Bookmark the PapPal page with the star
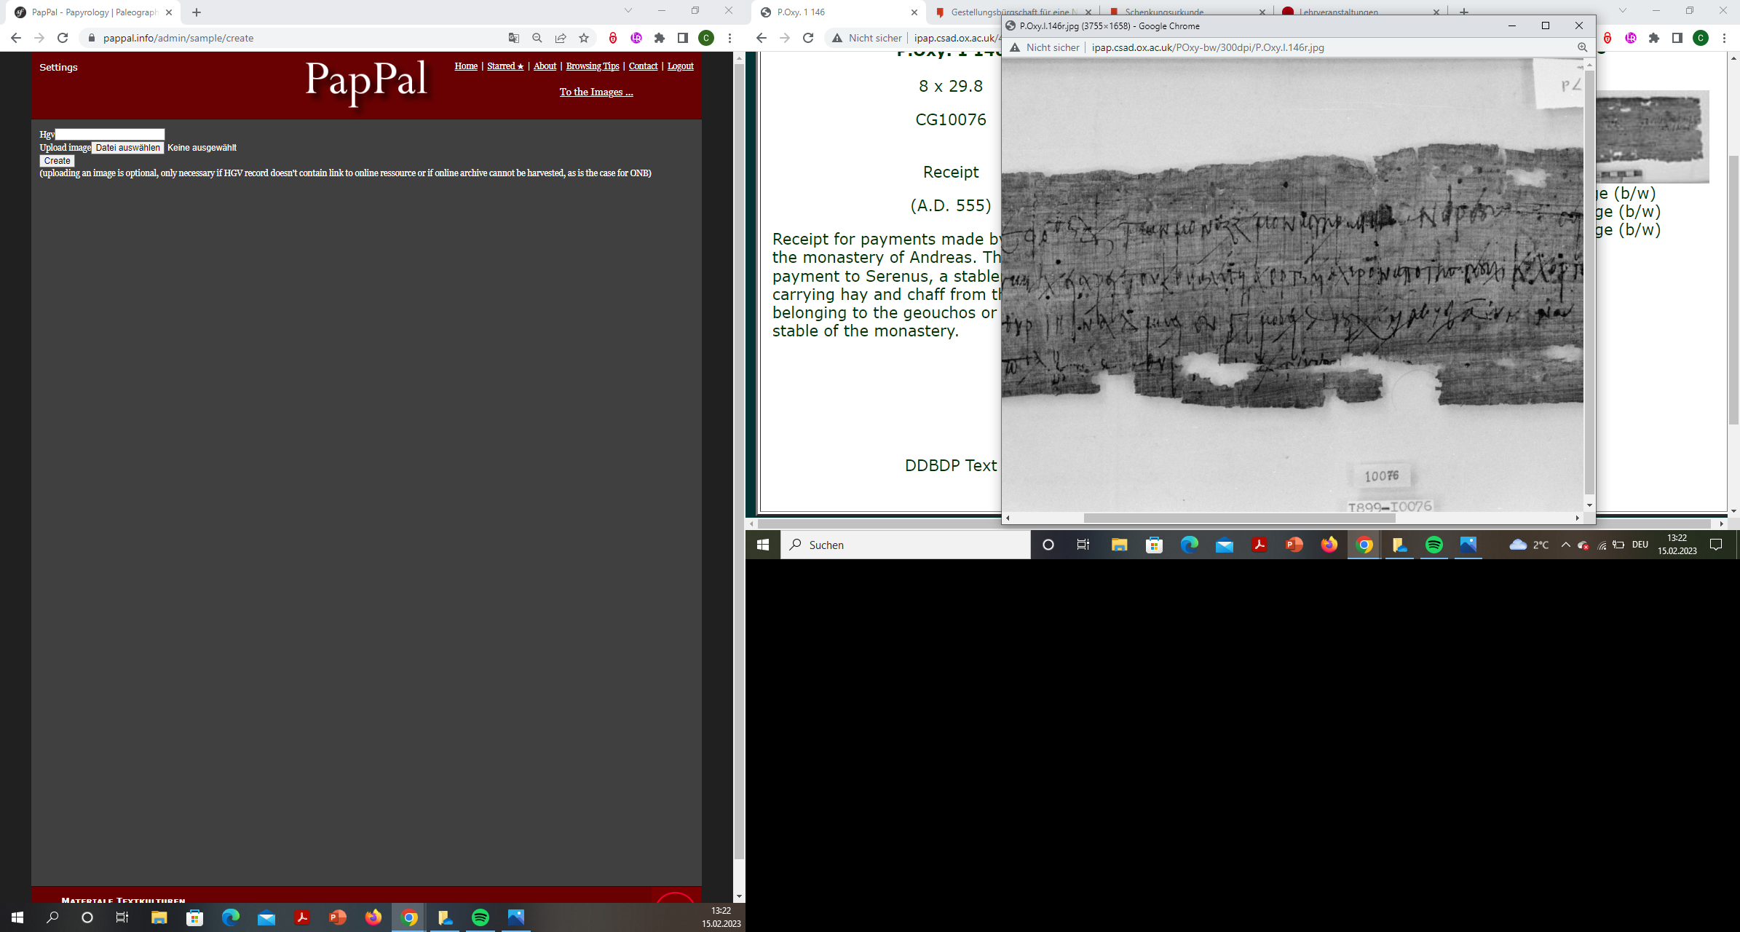 pos(584,38)
